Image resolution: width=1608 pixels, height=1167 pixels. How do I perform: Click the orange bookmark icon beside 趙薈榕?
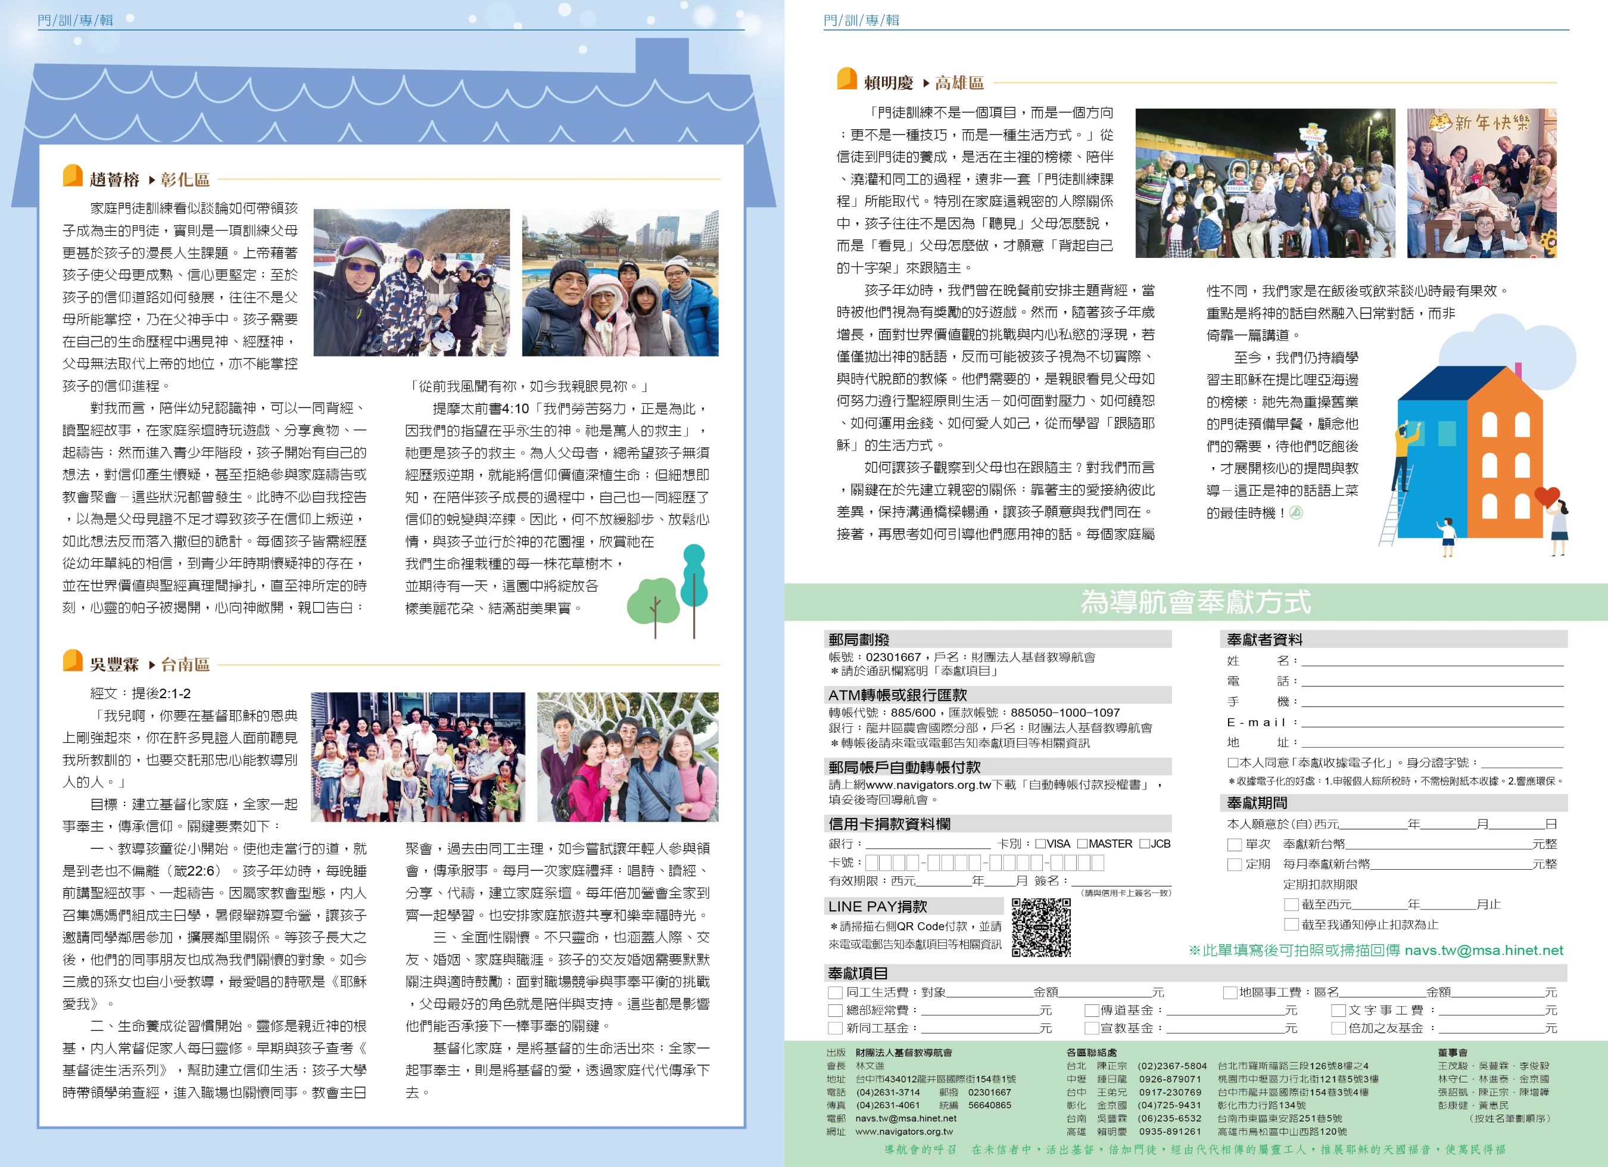tap(72, 176)
